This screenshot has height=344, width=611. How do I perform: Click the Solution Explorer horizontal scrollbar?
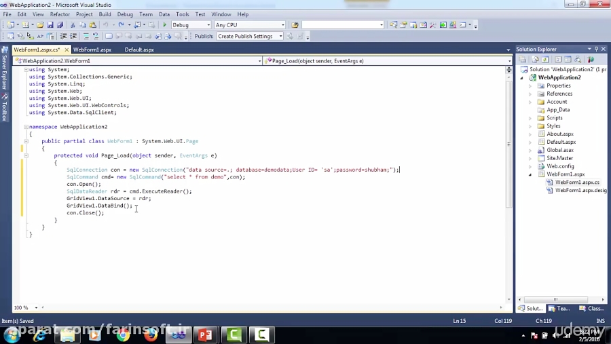556,300
